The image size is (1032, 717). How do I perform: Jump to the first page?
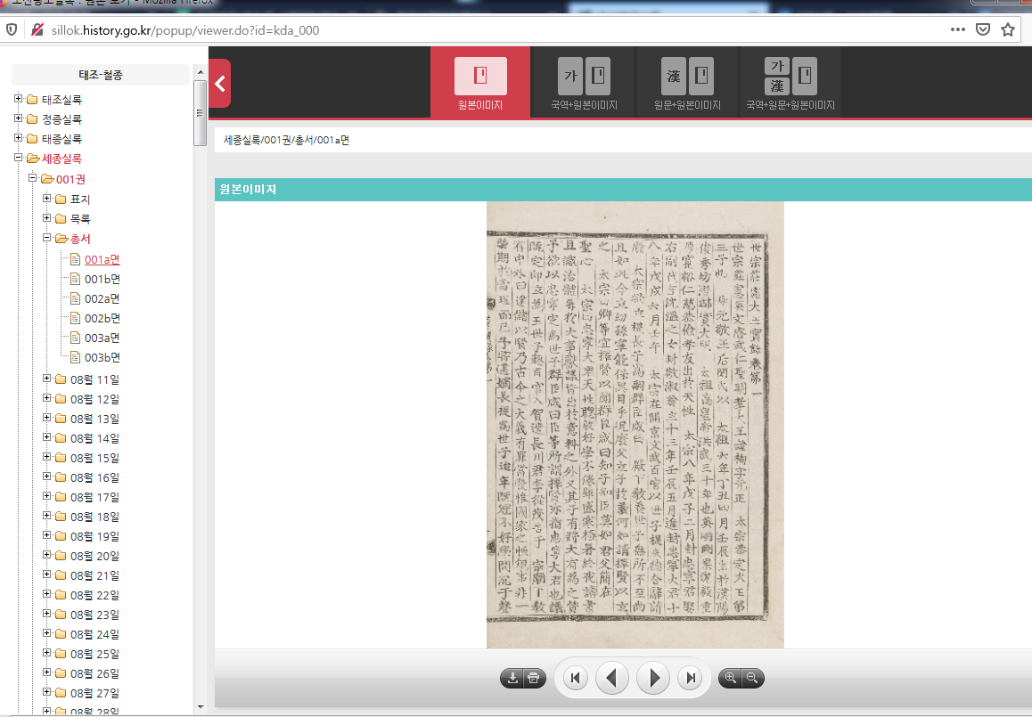(575, 679)
